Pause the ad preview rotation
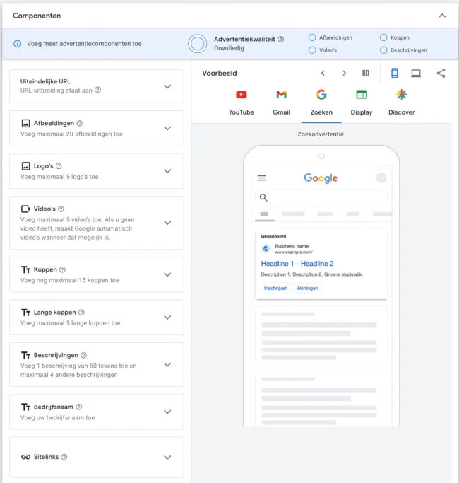Image resolution: width=459 pixels, height=483 pixels. [x=366, y=73]
